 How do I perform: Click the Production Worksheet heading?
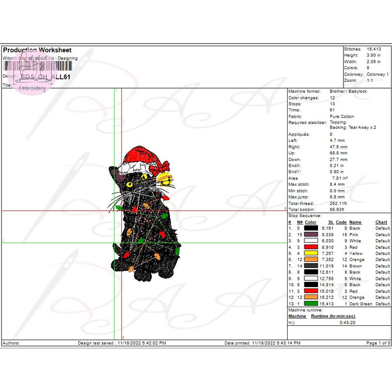point(37,50)
